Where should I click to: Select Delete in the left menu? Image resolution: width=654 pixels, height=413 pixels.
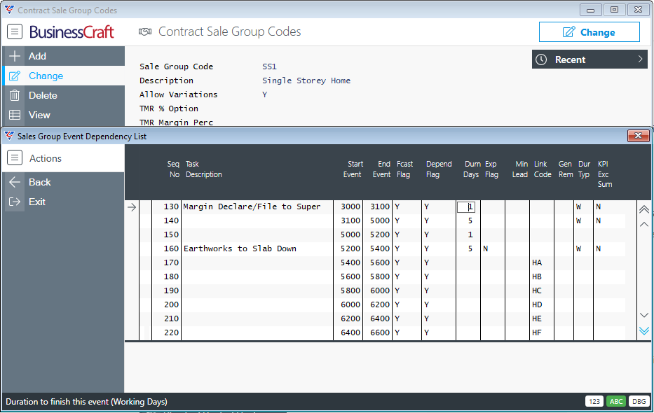(x=63, y=95)
